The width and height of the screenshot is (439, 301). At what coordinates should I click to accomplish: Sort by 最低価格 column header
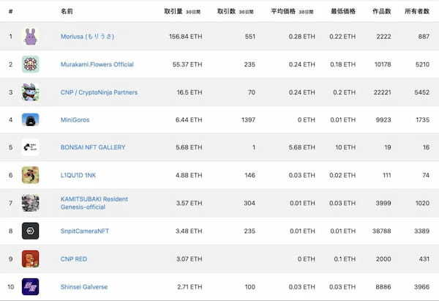point(343,12)
